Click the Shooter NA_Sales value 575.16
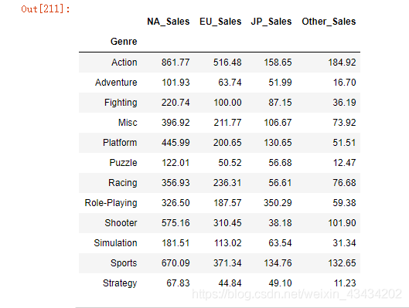Viewport: 409px width, 308px height. click(176, 223)
